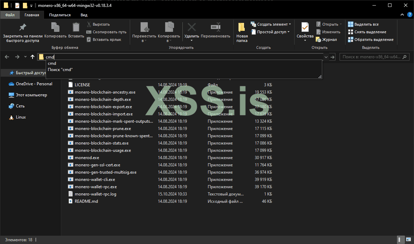Click Invert Selection (Обратить выделение)
Image resolution: width=414 pixels, height=244 pixels.
pyautogui.click(x=373, y=40)
